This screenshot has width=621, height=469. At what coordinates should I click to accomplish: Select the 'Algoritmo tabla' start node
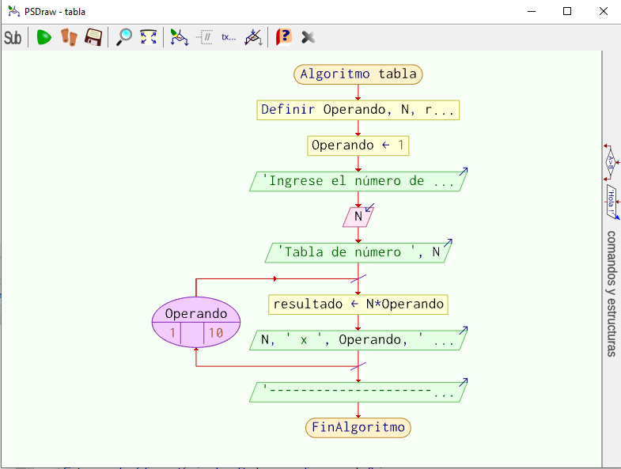[x=358, y=74]
